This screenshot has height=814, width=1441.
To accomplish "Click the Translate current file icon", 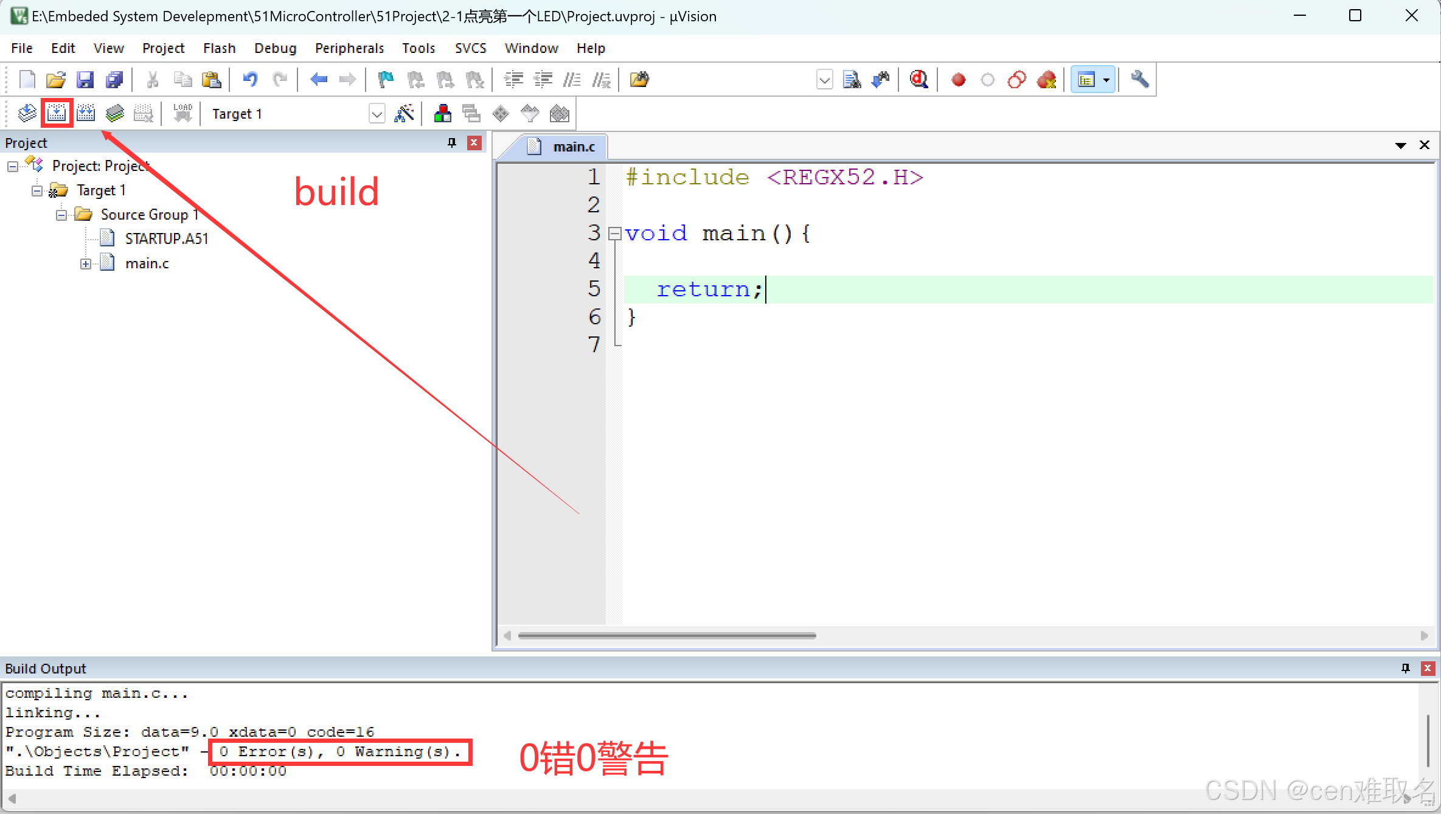I will click(27, 114).
